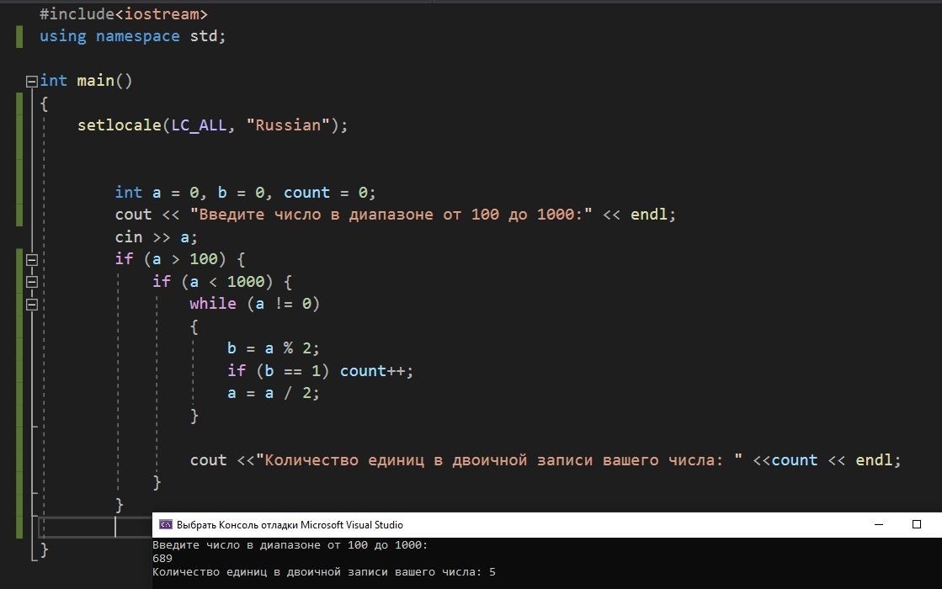Click the 'cin >> a;' statement
Viewport: 942px width, 589px height.
pyautogui.click(x=157, y=237)
